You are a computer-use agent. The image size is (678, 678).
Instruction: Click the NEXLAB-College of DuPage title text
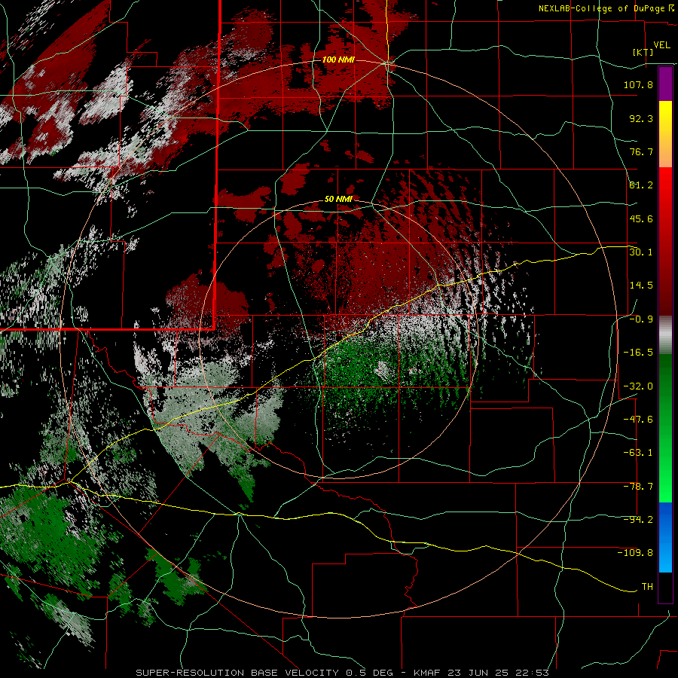606,8
